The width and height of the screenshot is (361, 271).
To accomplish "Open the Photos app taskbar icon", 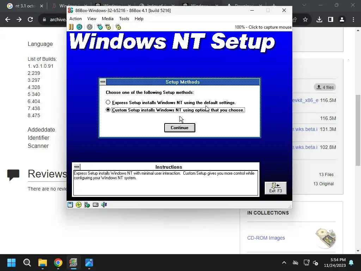I will 89,263.
